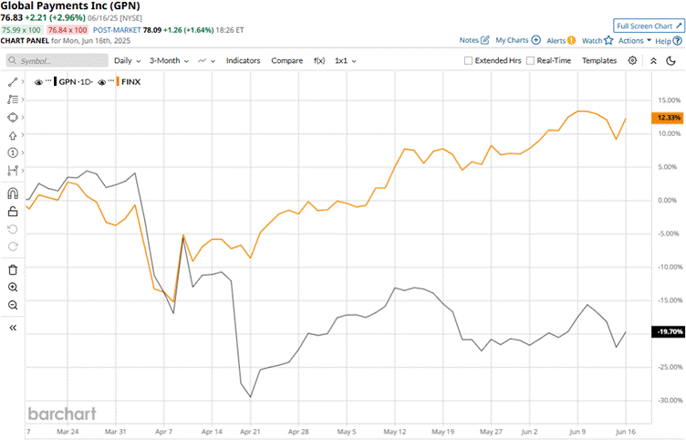The width and height of the screenshot is (686, 440).
Task: Click the ask quote 76.84 x 100
Action: [68, 30]
